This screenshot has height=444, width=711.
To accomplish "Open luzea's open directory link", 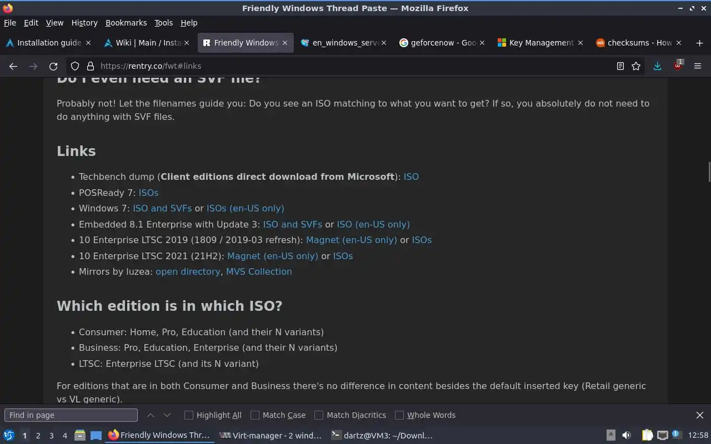I will (x=188, y=271).
